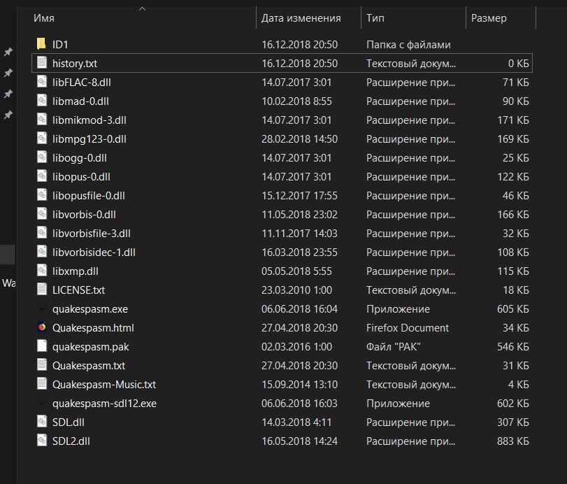Click the 883 КБ size value
Image resolution: width=567 pixels, height=484 pixels.
click(x=512, y=441)
